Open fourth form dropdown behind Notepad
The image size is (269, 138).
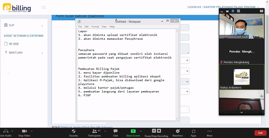pos(187,92)
